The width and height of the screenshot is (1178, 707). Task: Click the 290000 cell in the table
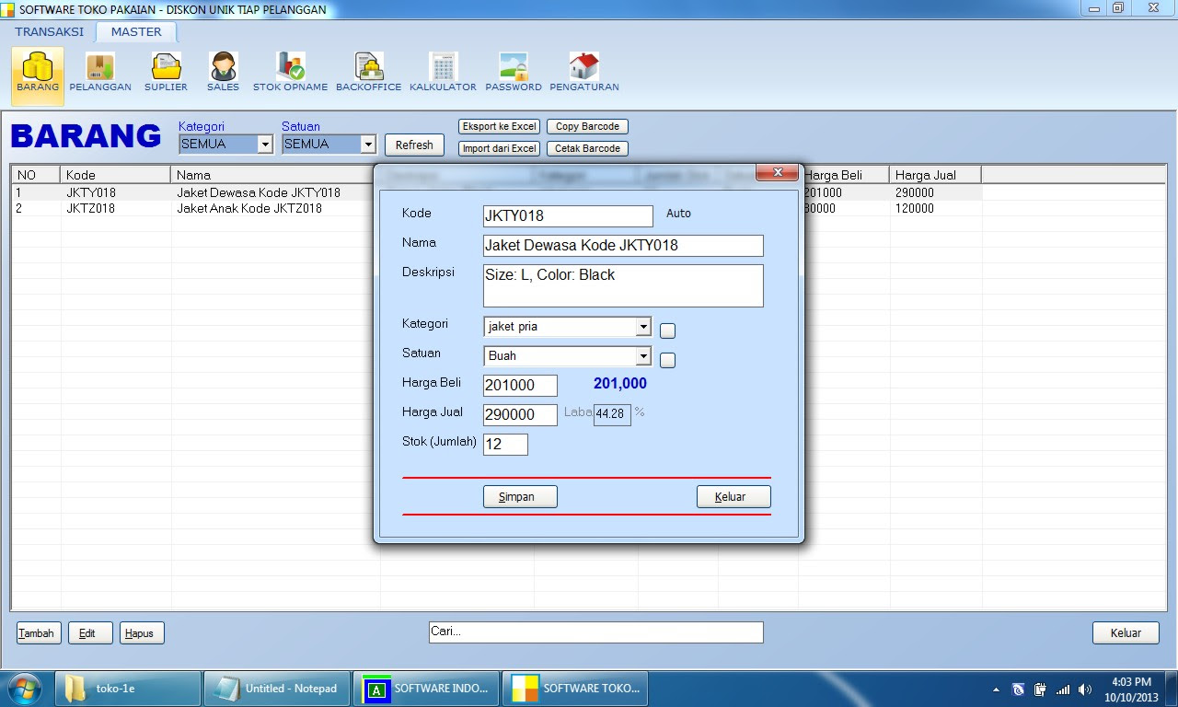tap(914, 193)
